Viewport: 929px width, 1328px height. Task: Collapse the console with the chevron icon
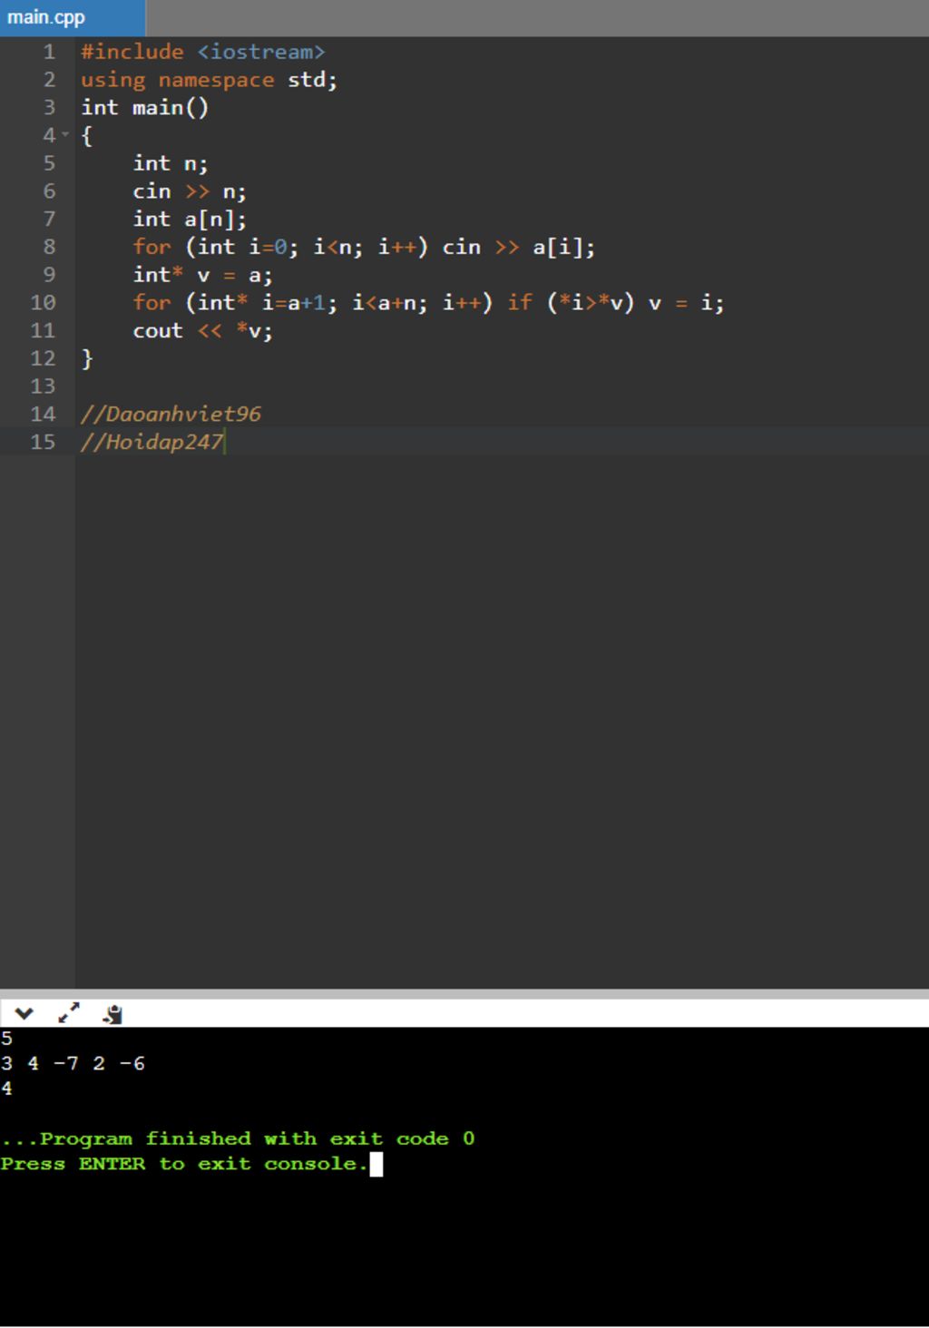click(x=24, y=1014)
